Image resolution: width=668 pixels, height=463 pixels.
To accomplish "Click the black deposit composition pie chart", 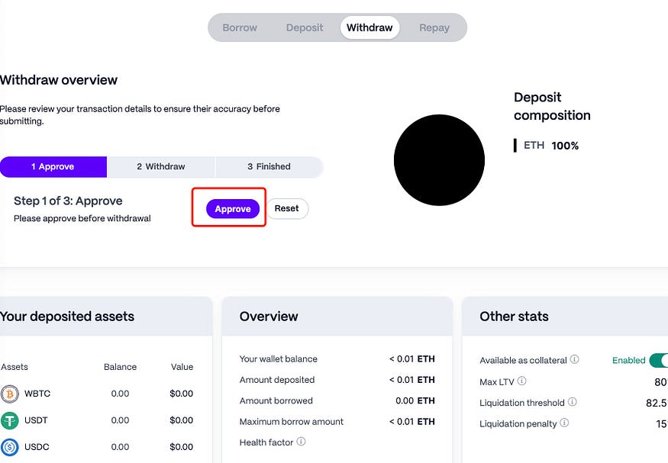I will coord(439,160).
